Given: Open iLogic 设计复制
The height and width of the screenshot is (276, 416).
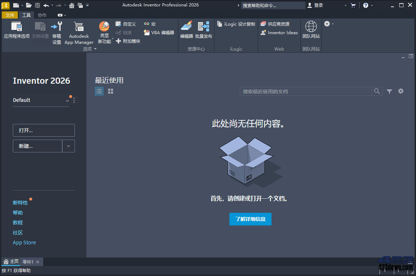Looking at the screenshot, I should click(235, 24).
